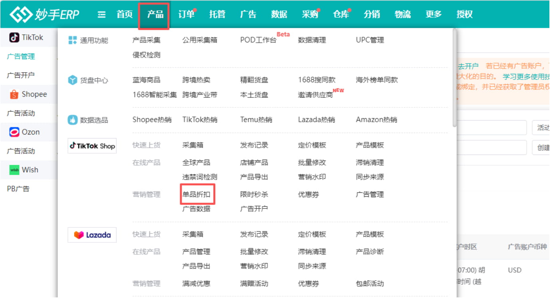Open Shopee热销 in 数据选品
The height and width of the screenshot is (299, 551).
[x=152, y=120]
